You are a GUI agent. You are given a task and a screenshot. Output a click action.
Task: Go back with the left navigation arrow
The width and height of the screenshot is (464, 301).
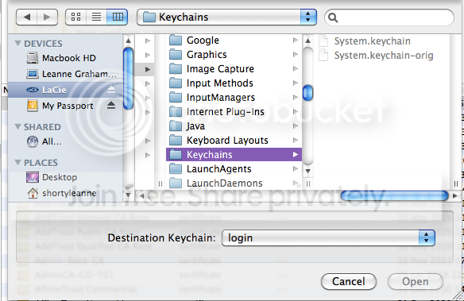coord(27,17)
